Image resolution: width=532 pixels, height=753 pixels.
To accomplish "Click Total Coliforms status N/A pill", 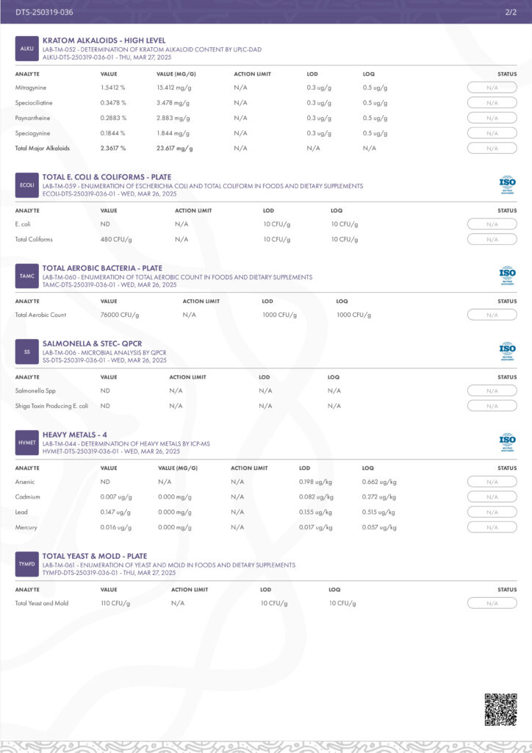I will (492, 239).
